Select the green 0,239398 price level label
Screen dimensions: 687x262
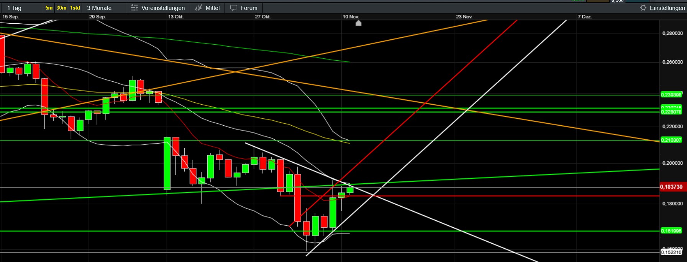pyautogui.click(x=671, y=95)
